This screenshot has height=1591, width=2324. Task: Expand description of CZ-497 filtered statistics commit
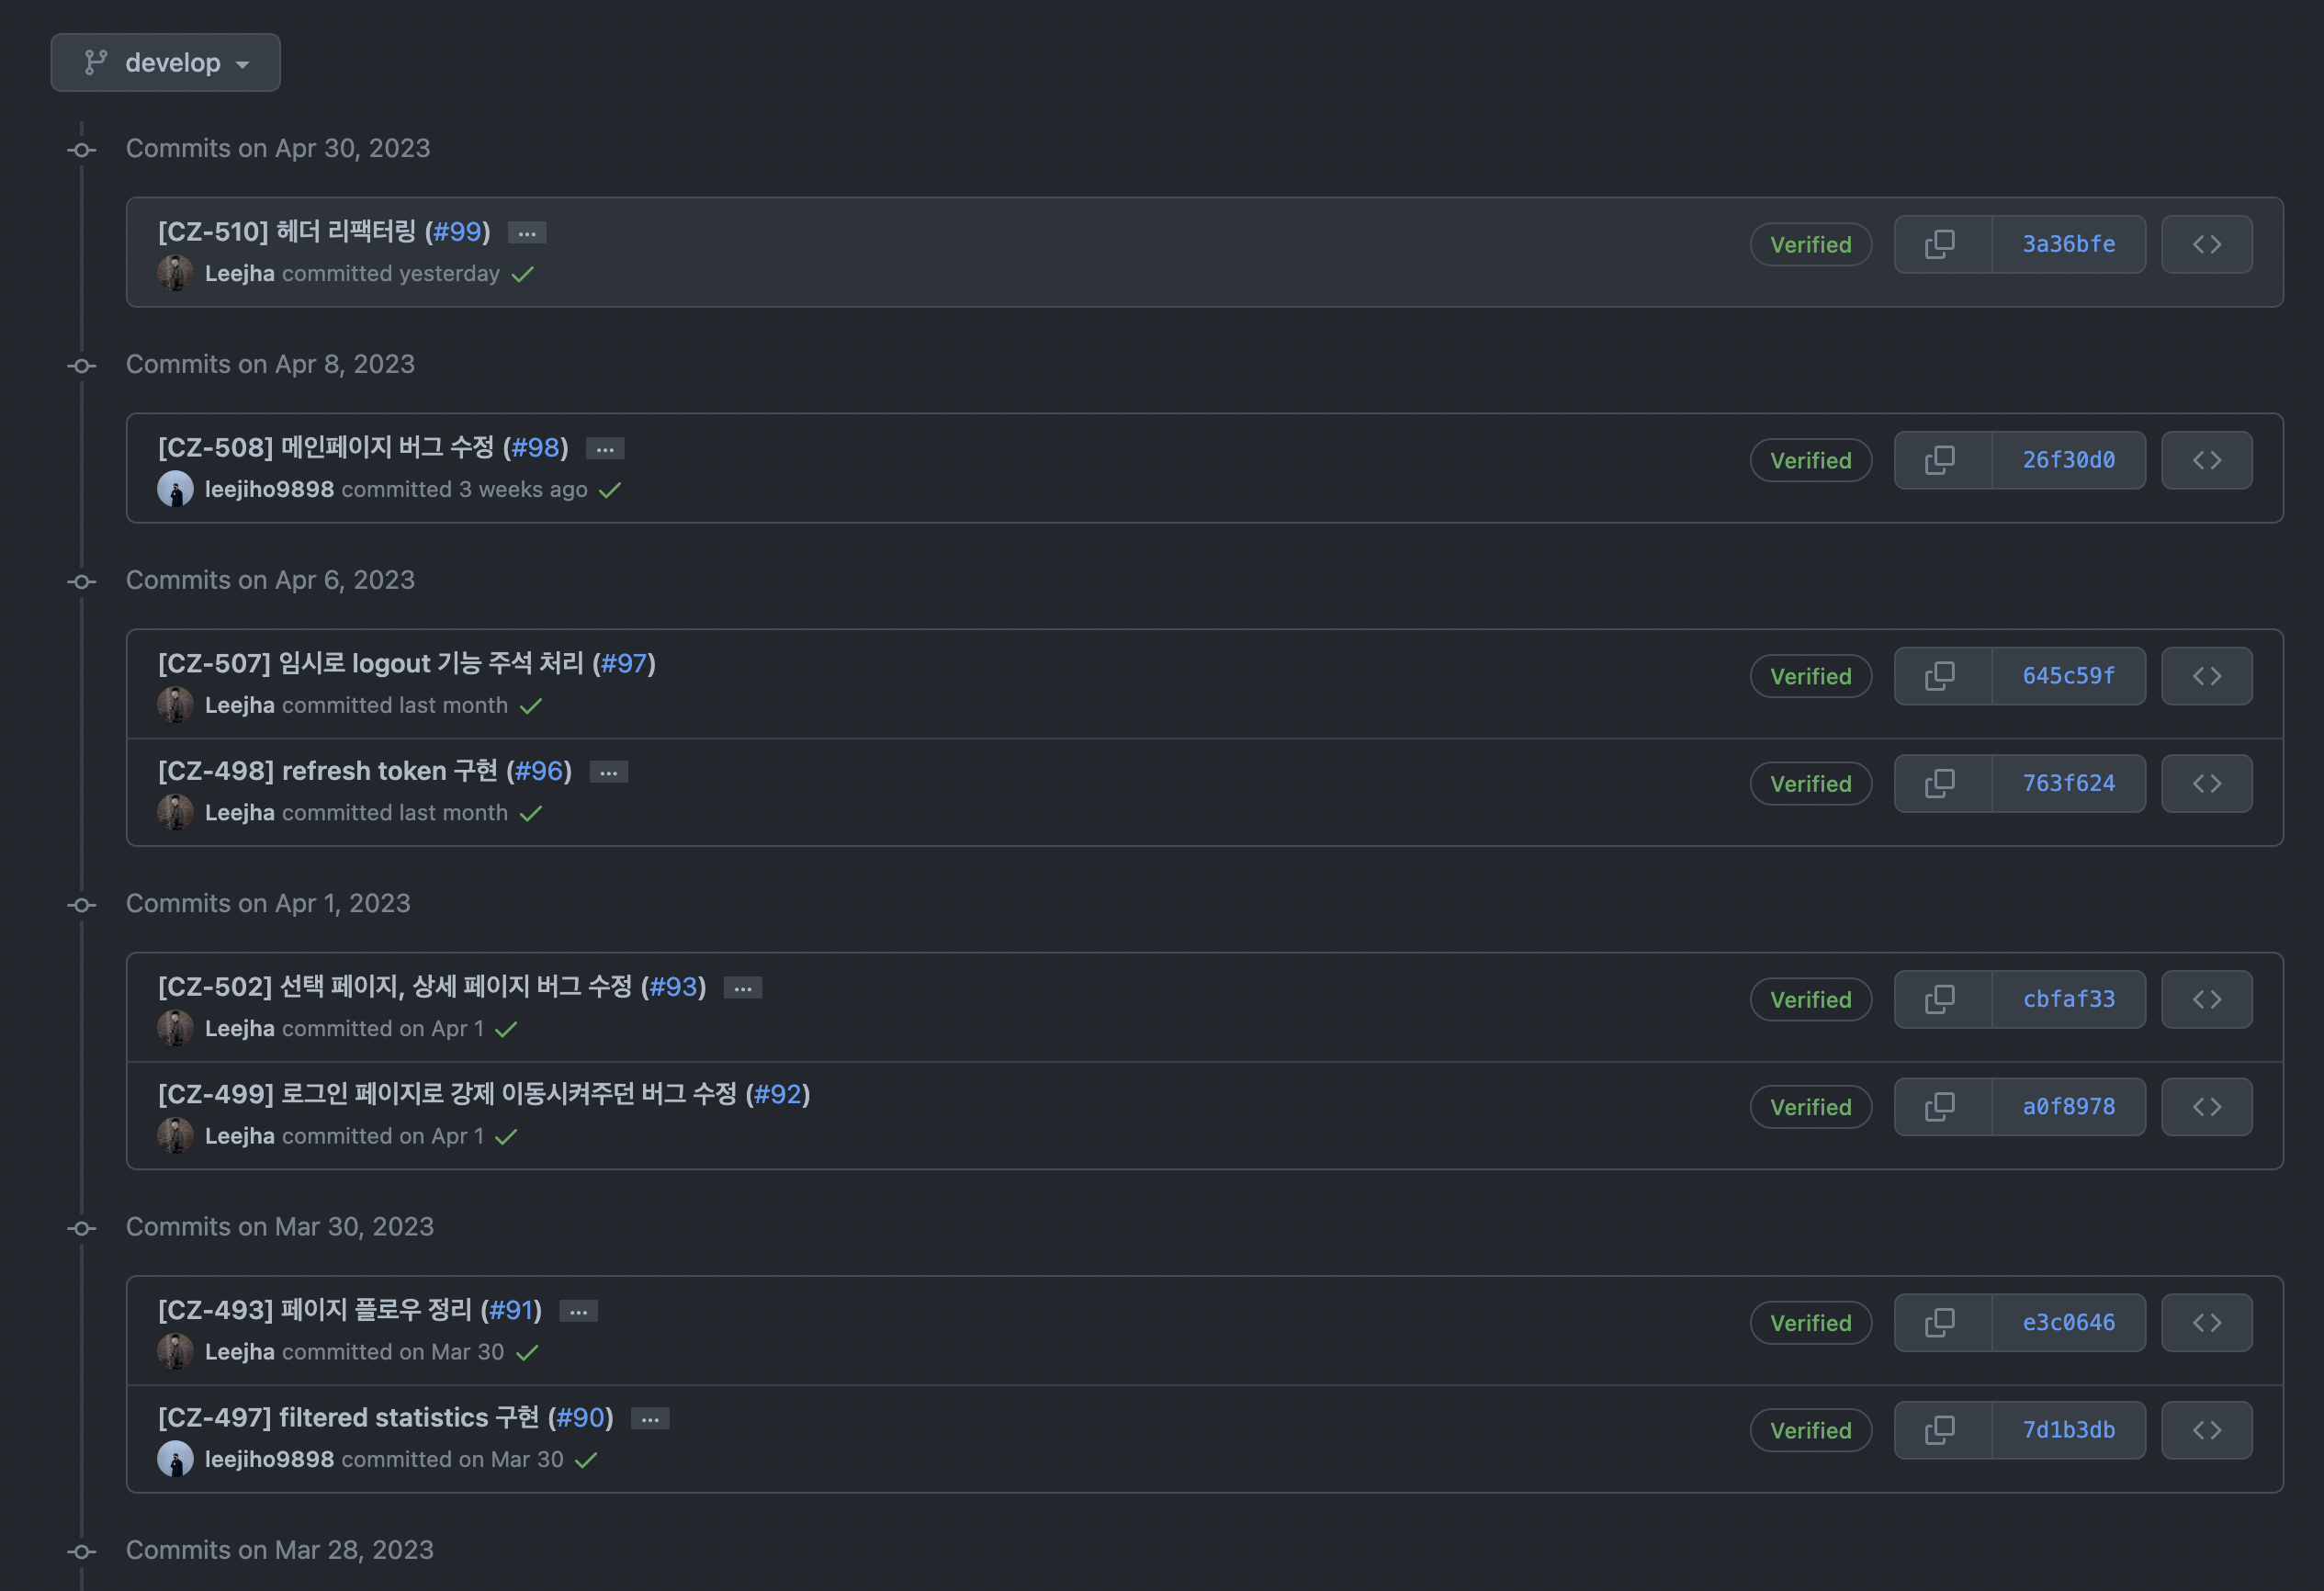pyautogui.click(x=650, y=1419)
